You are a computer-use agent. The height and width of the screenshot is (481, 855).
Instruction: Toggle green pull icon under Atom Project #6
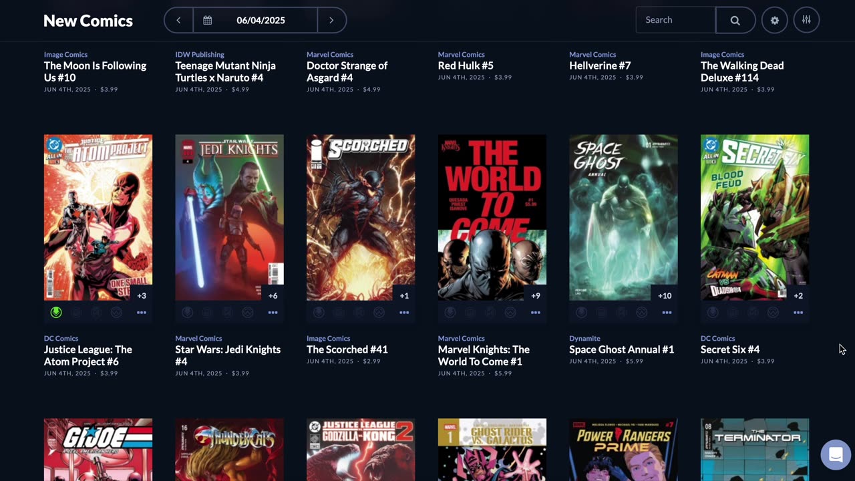[x=56, y=312]
